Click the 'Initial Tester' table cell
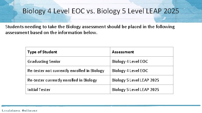Image resolution: width=202 pixels, height=113 pixels. [x=39, y=90]
